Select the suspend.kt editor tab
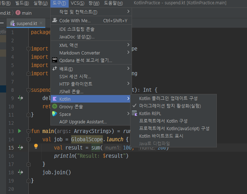This screenshot has width=247, height=194. pyautogui.click(x=26, y=23)
